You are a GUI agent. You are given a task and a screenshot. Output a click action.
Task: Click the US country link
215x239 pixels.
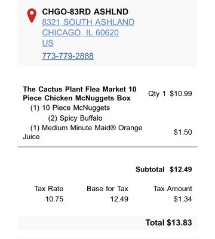coord(48,43)
